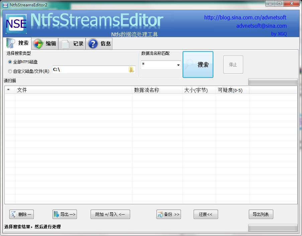The height and width of the screenshot is (236, 302).
Task: Click the 文件 column header
Action: pyautogui.click(x=73, y=90)
